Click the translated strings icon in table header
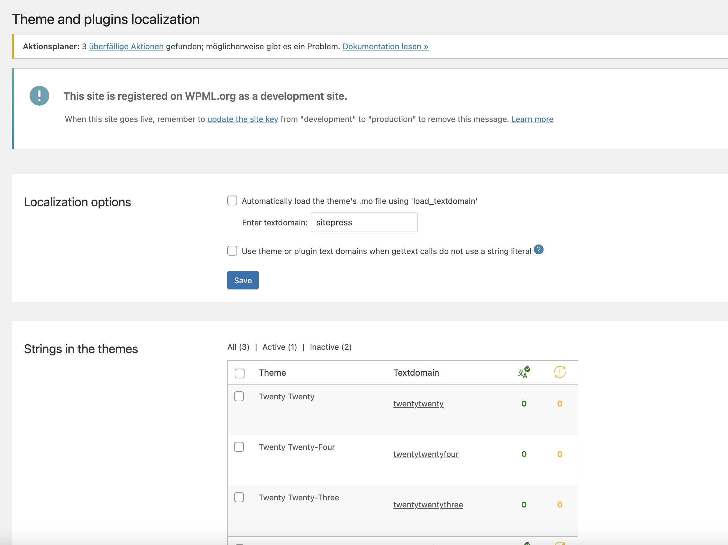728x545 pixels. click(x=524, y=372)
